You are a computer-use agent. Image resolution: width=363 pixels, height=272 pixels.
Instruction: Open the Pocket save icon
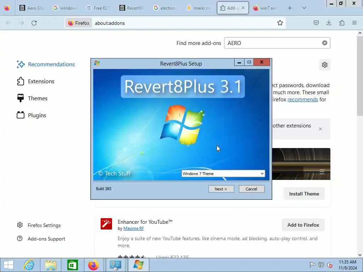pos(316,23)
